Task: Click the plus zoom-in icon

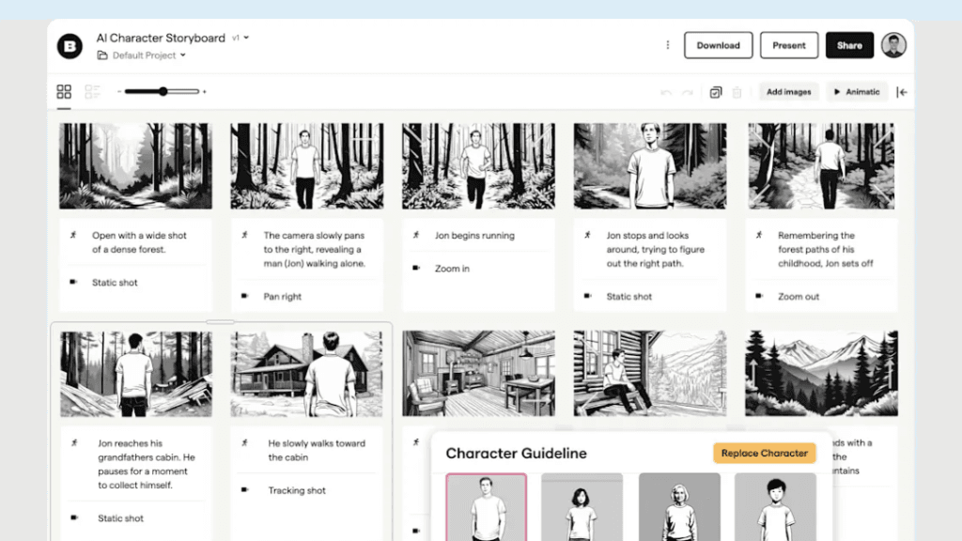Action: pos(204,91)
